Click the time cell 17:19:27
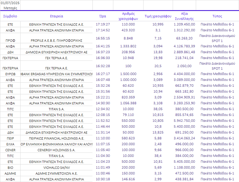 (103, 24)
